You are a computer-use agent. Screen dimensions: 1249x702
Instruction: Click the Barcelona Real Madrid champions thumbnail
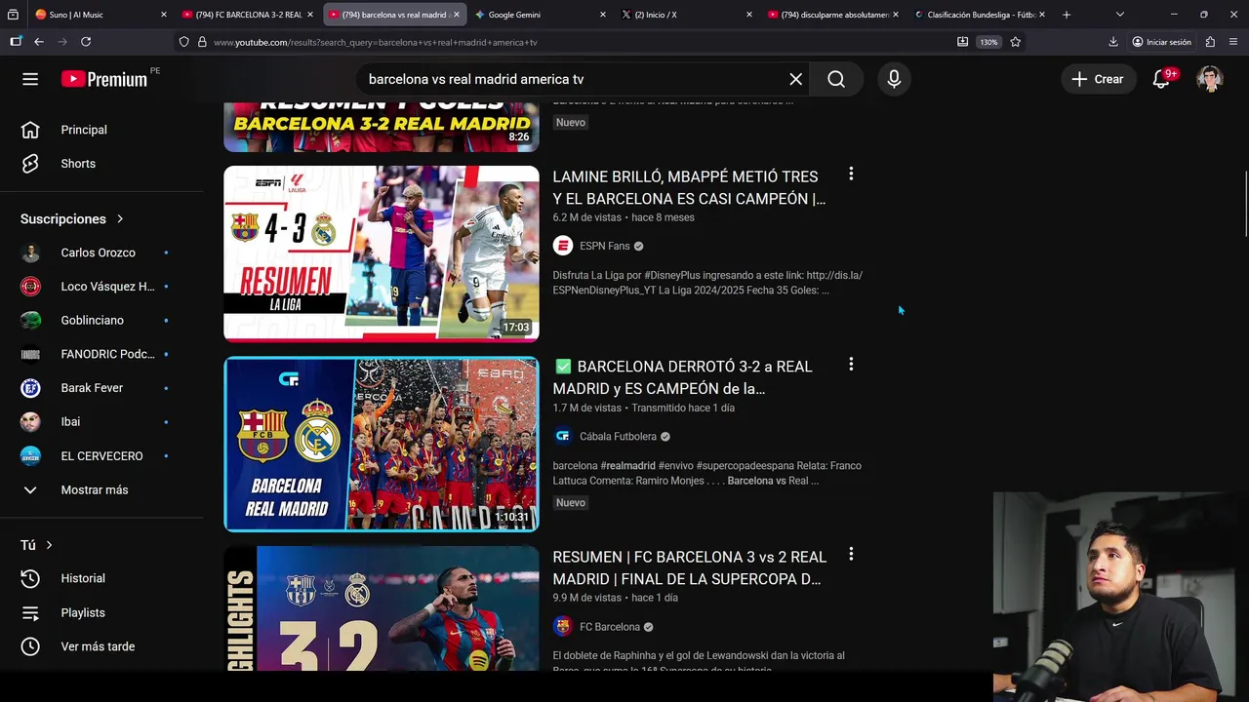tap(381, 444)
